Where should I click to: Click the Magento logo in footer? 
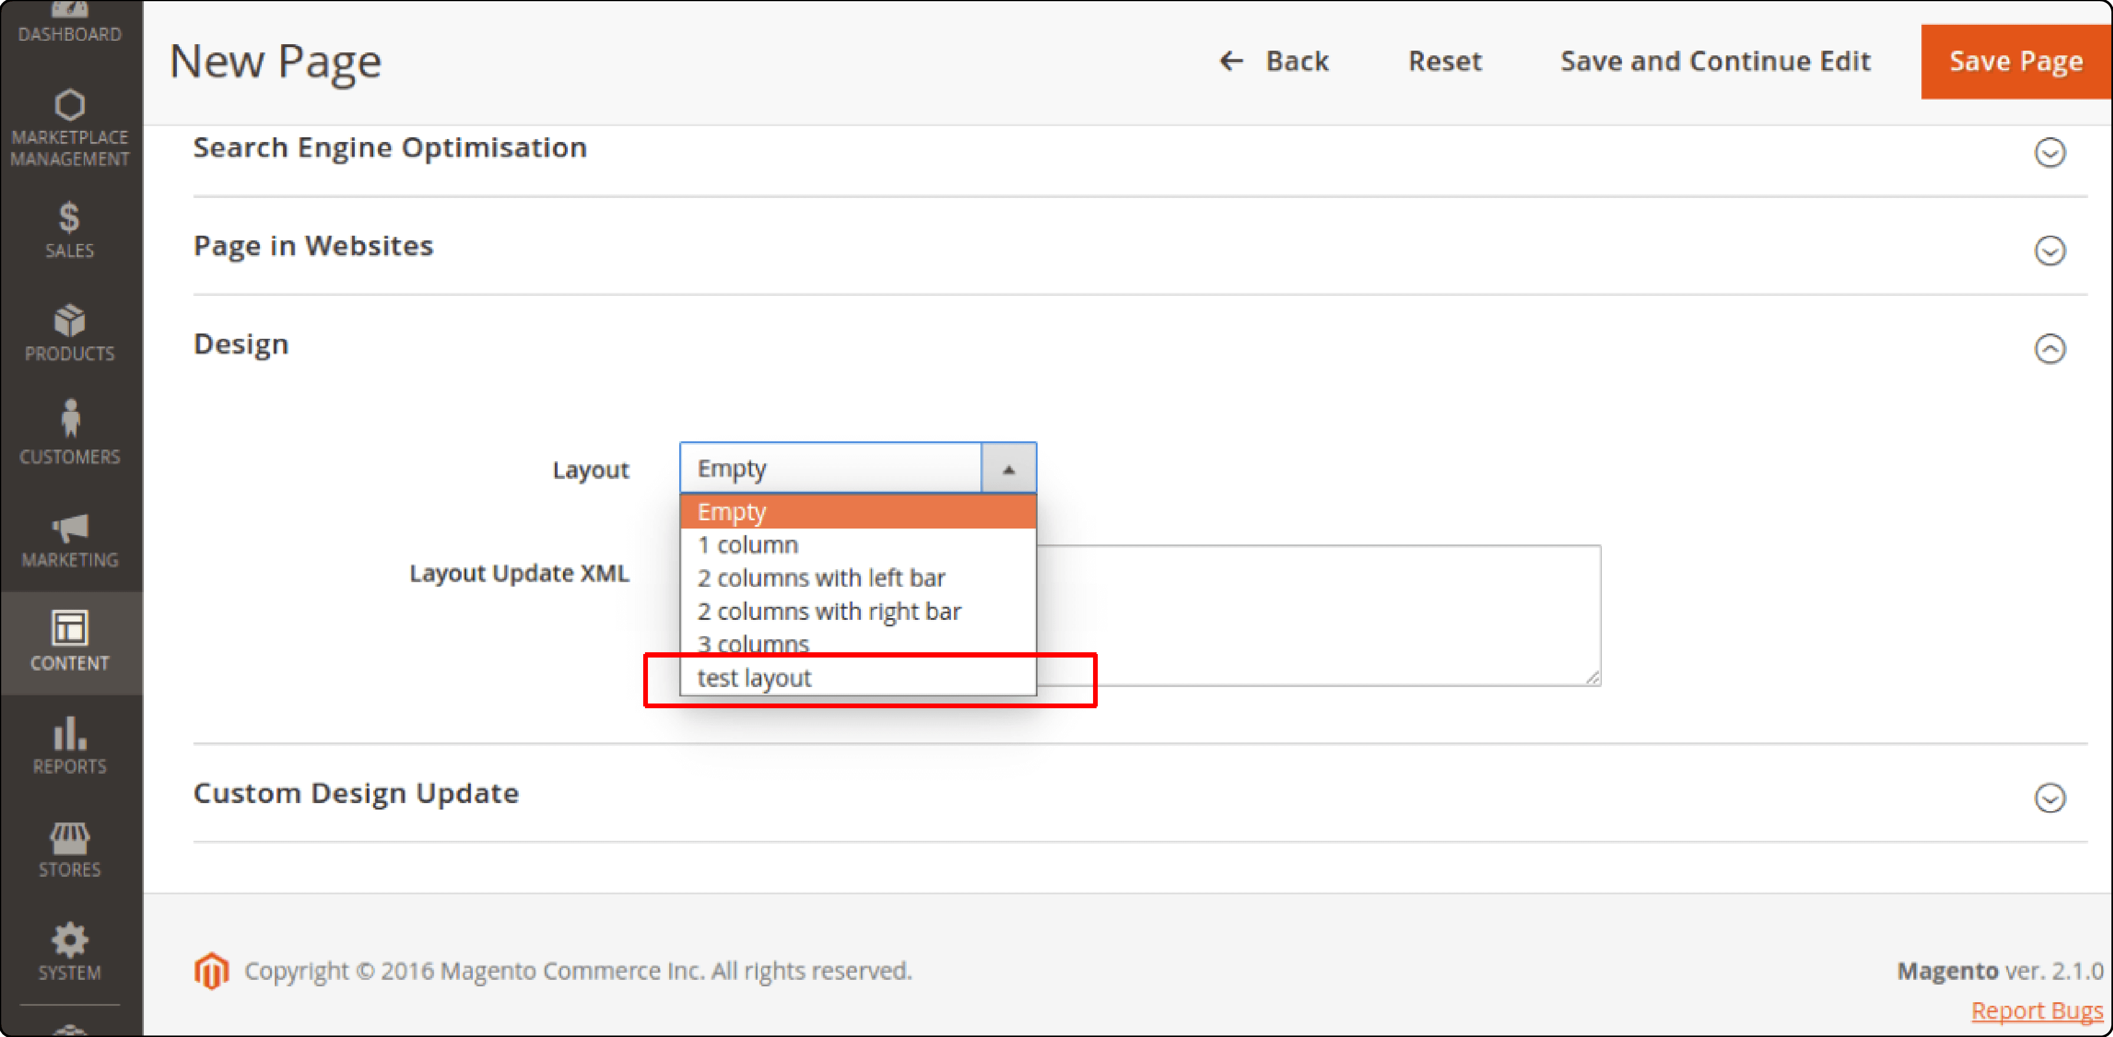tap(212, 970)
